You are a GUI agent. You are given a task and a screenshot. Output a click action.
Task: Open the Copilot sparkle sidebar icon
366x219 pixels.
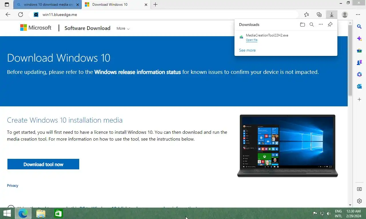[x=359, y=38]
